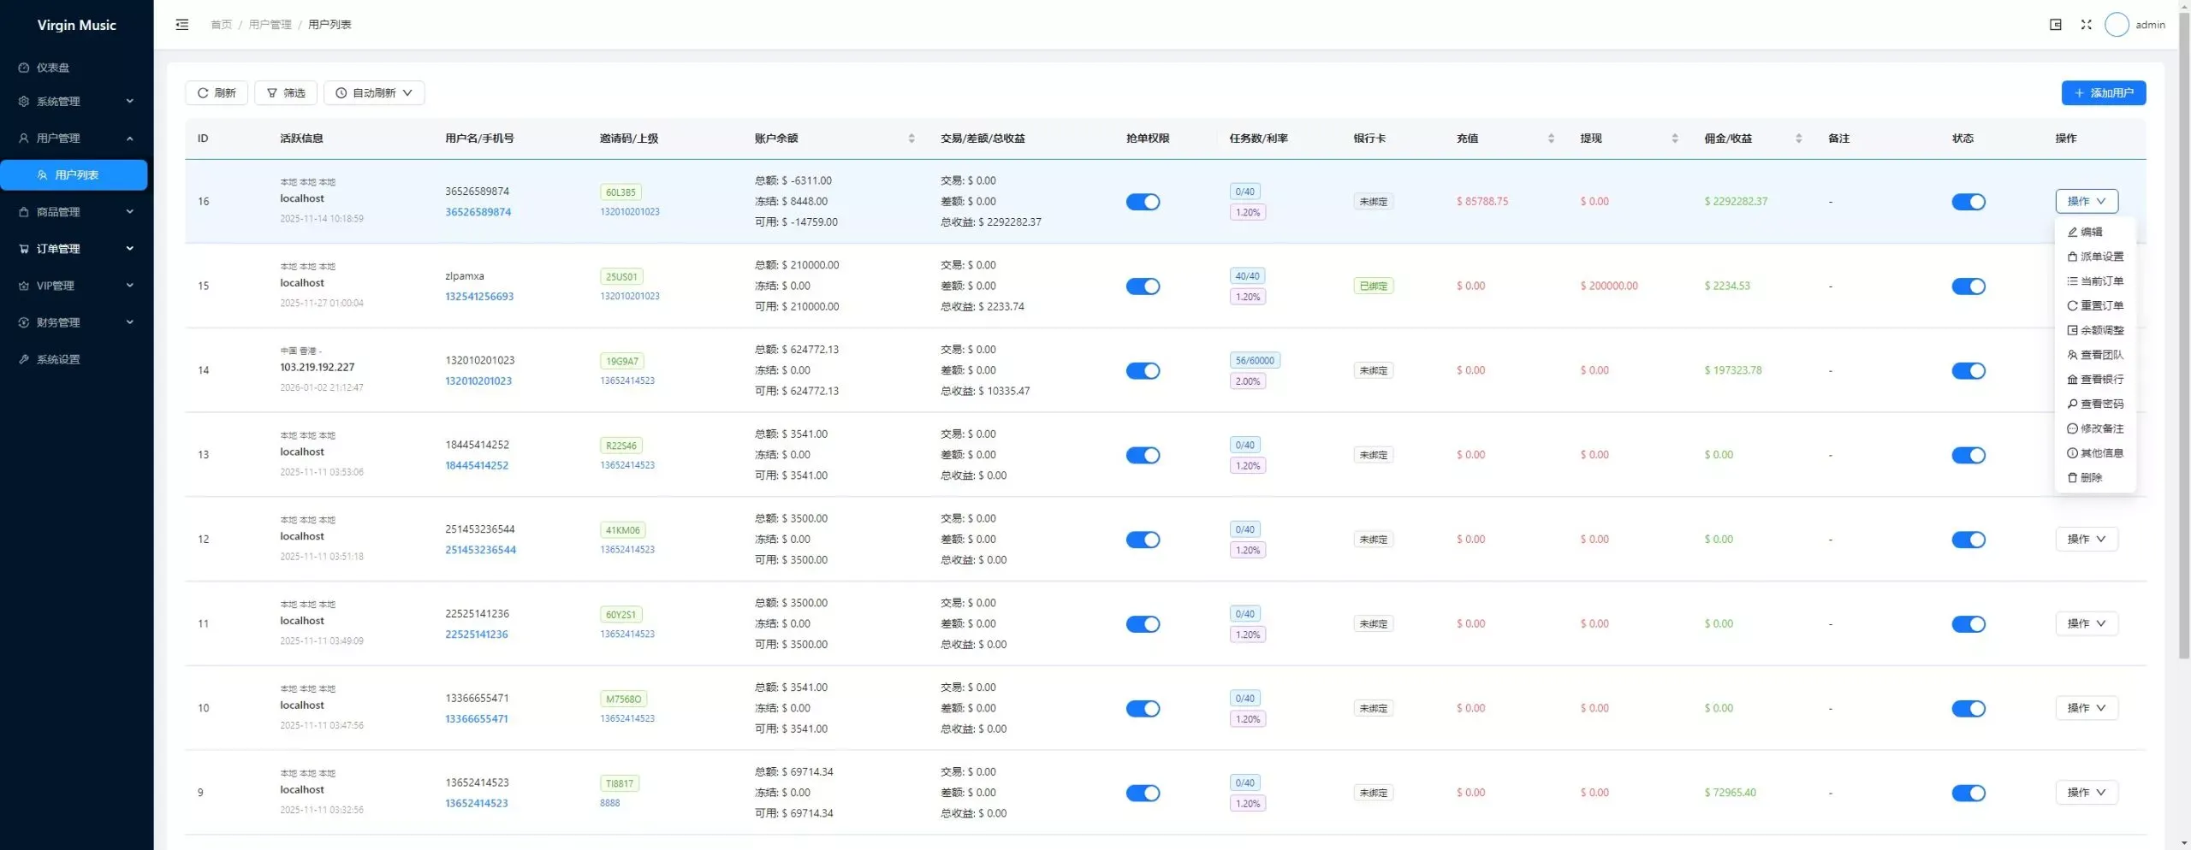Click the admin avatar circle
The width and height of the screenshot is (2191, 850).
coord(2116,25)
